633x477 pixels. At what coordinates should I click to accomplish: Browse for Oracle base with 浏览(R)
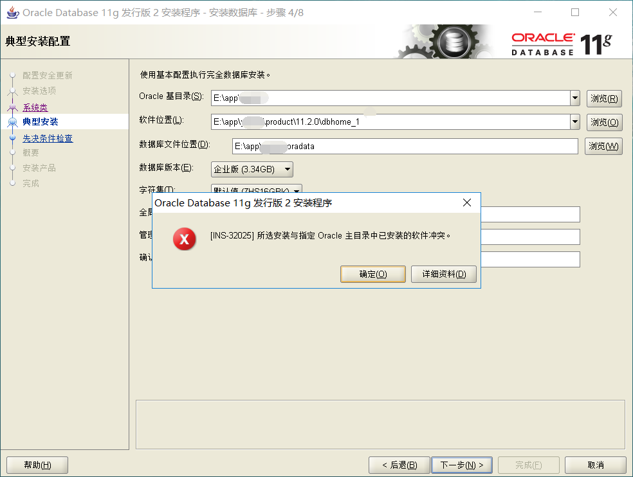(x=604, y=98)
